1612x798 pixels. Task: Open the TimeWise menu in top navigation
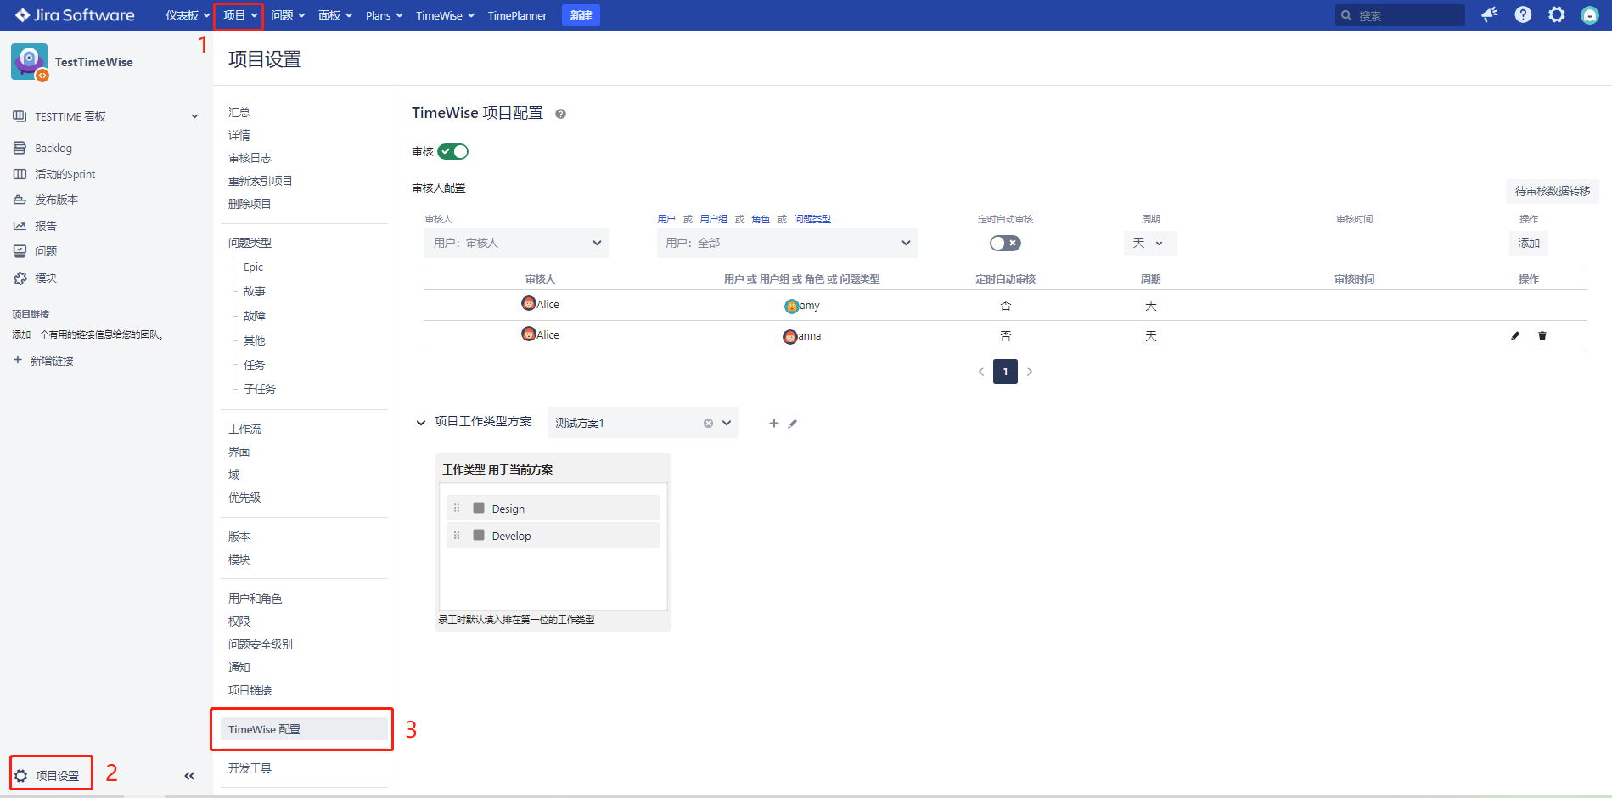click(445, 15)
